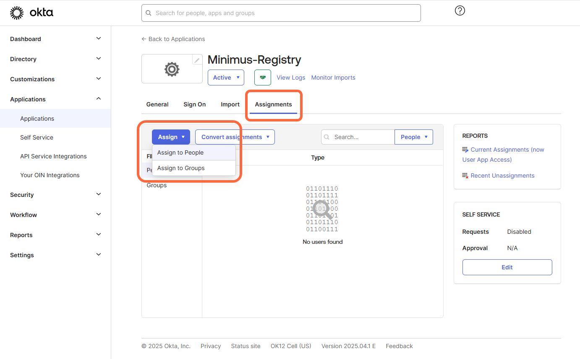This screenshot has height=359, width=580.
Task: Open the Feedback footer link
Action: pyautogui.click(x=399, y=346)
